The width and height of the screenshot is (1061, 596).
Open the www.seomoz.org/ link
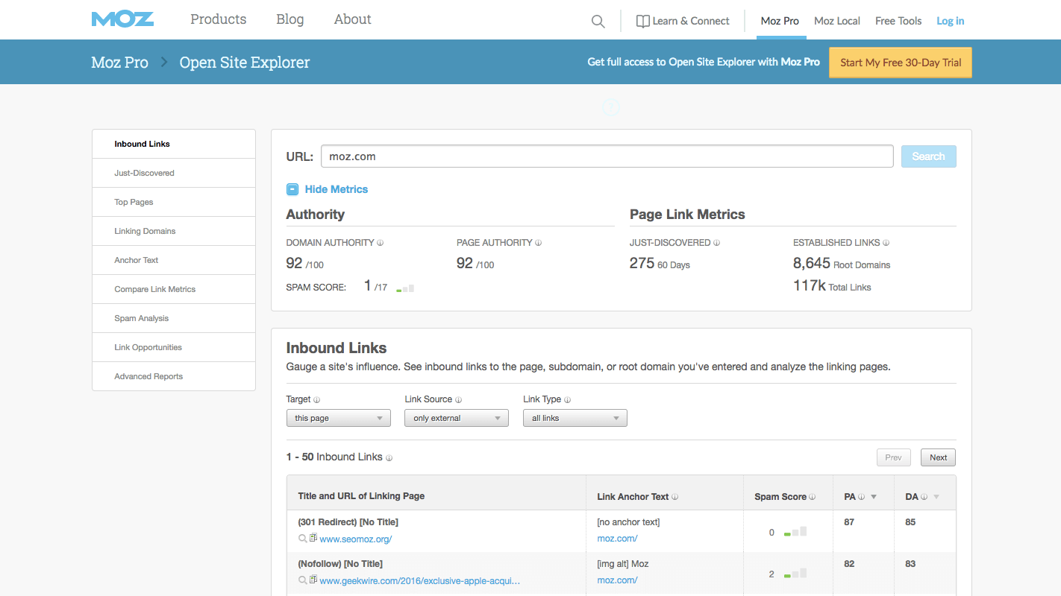click(356, 539)
